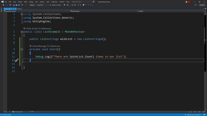The image size is (207, 116).
Task: Open the Debug menu
Action: [x=31, y=2]
